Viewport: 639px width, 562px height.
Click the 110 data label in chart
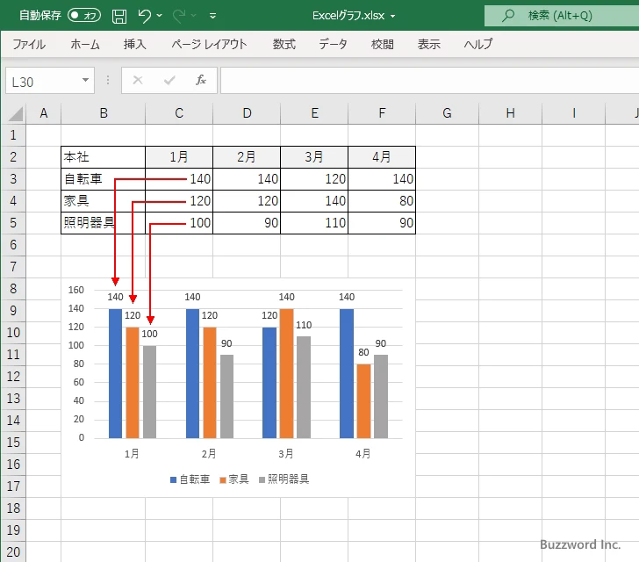click(x=304, y=325)
